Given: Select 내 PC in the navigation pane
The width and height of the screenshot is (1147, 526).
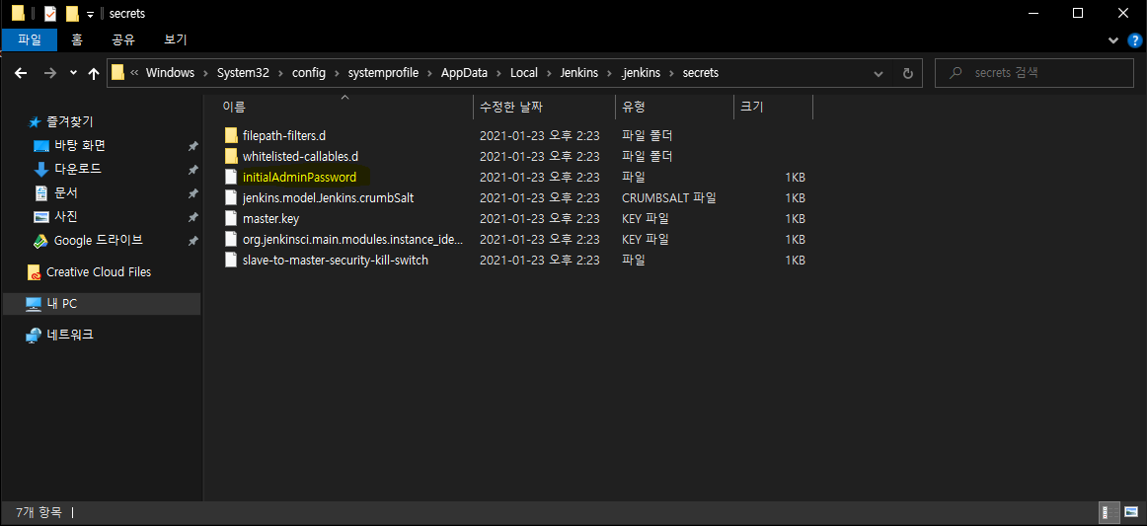Looking at the screenshot, I should [102, 304].
